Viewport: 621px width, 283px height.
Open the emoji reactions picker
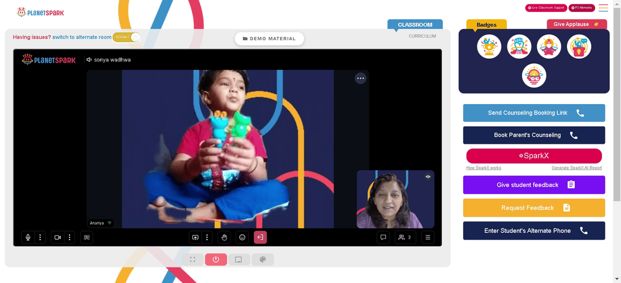[242, 238]
